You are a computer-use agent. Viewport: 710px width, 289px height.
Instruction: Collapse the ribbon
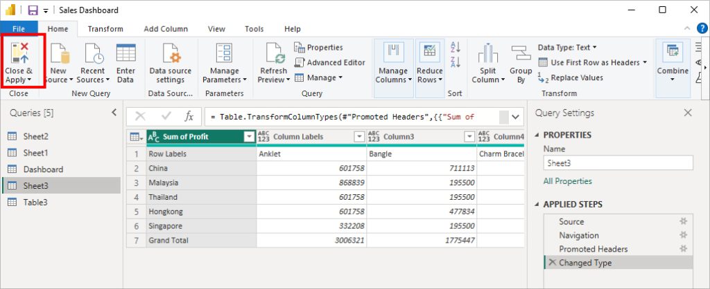pyautogui.click(x=687, y=28)
